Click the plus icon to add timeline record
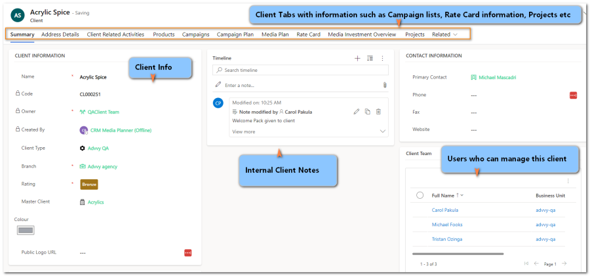Screen dimensions: 590x276 point(357,58)
